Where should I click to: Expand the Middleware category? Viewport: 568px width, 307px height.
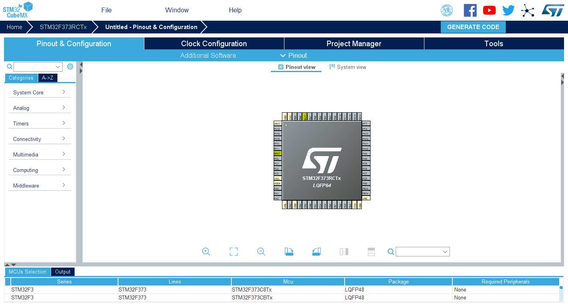coord(40,185)
